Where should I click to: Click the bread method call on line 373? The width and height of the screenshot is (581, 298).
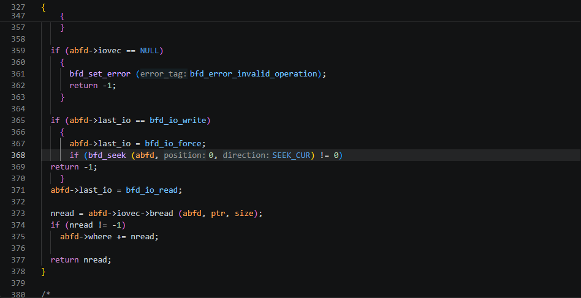coord(161,214)
